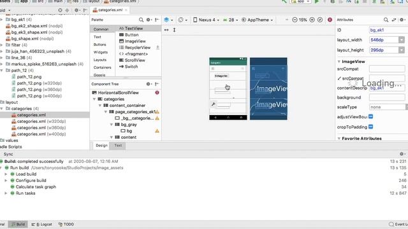Open Build panel gear settings

[x=402, y=154]
